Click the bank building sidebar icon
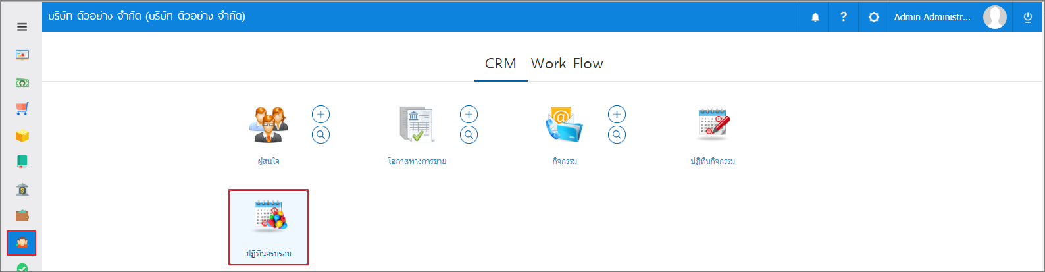This screenshot has width=1045, height=272. pos(22,190)
